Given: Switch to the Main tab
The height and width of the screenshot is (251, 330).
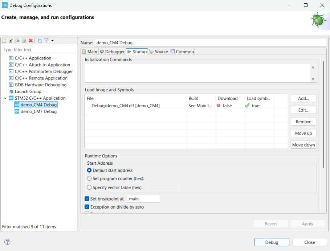Looking at the screenshot, I should pyautogui.click(x=90, y=52).
